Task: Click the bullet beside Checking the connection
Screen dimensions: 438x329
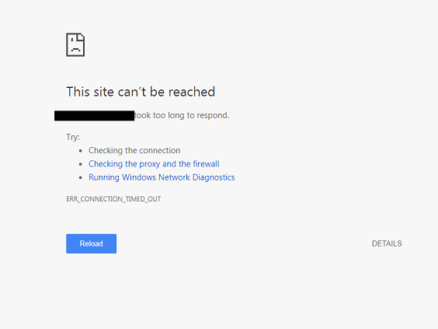Action: click(81, 151)
